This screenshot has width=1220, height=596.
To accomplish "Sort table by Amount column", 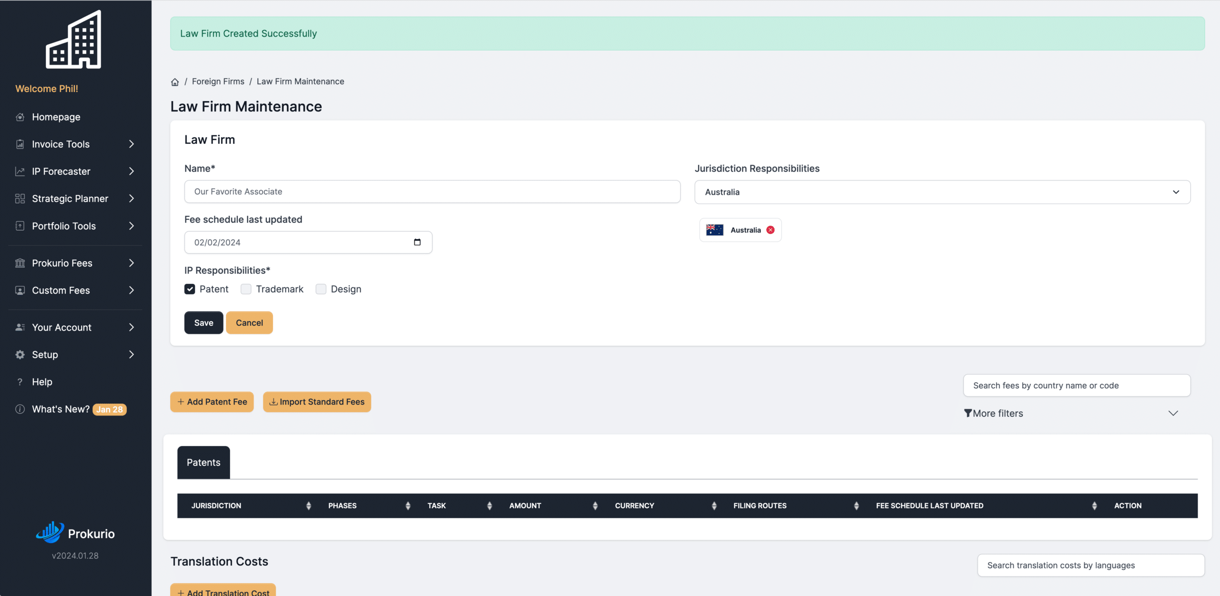I will (x=595, y=505).
